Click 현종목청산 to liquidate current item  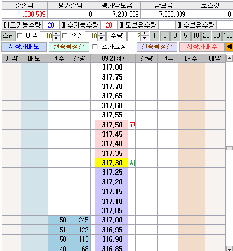(x=69, y=47)
